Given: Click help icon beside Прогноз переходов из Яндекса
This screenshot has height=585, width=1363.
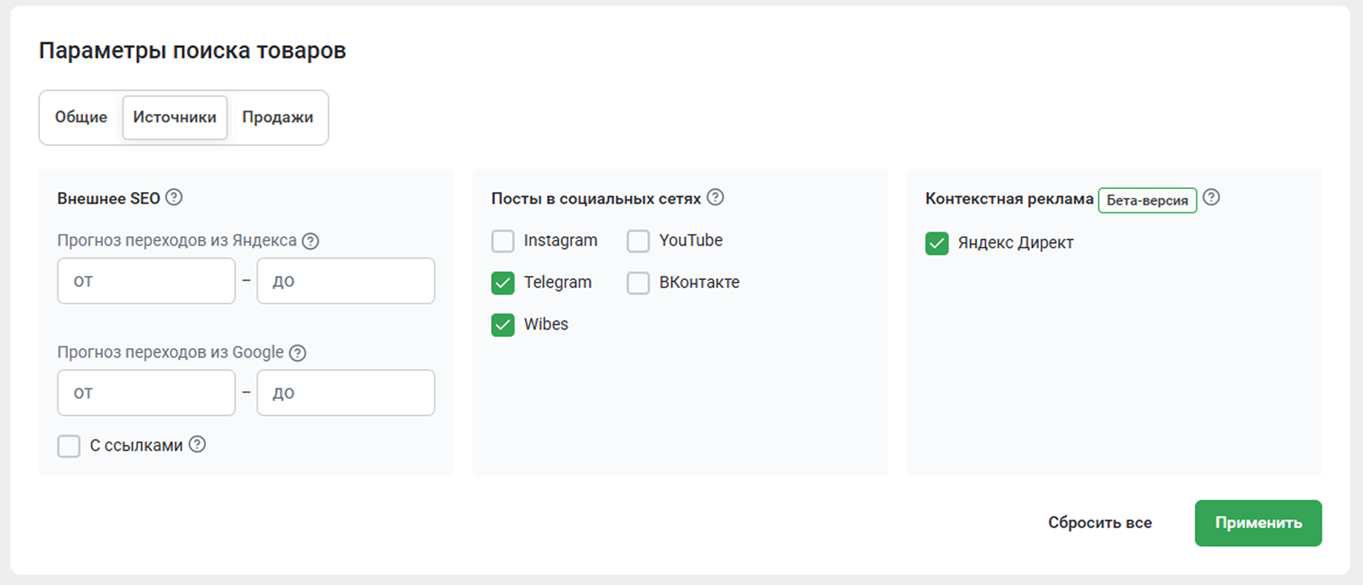Looking at the screenshot, I should click(310, 241).
